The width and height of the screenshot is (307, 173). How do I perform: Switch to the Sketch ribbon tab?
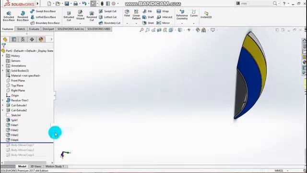21,29
